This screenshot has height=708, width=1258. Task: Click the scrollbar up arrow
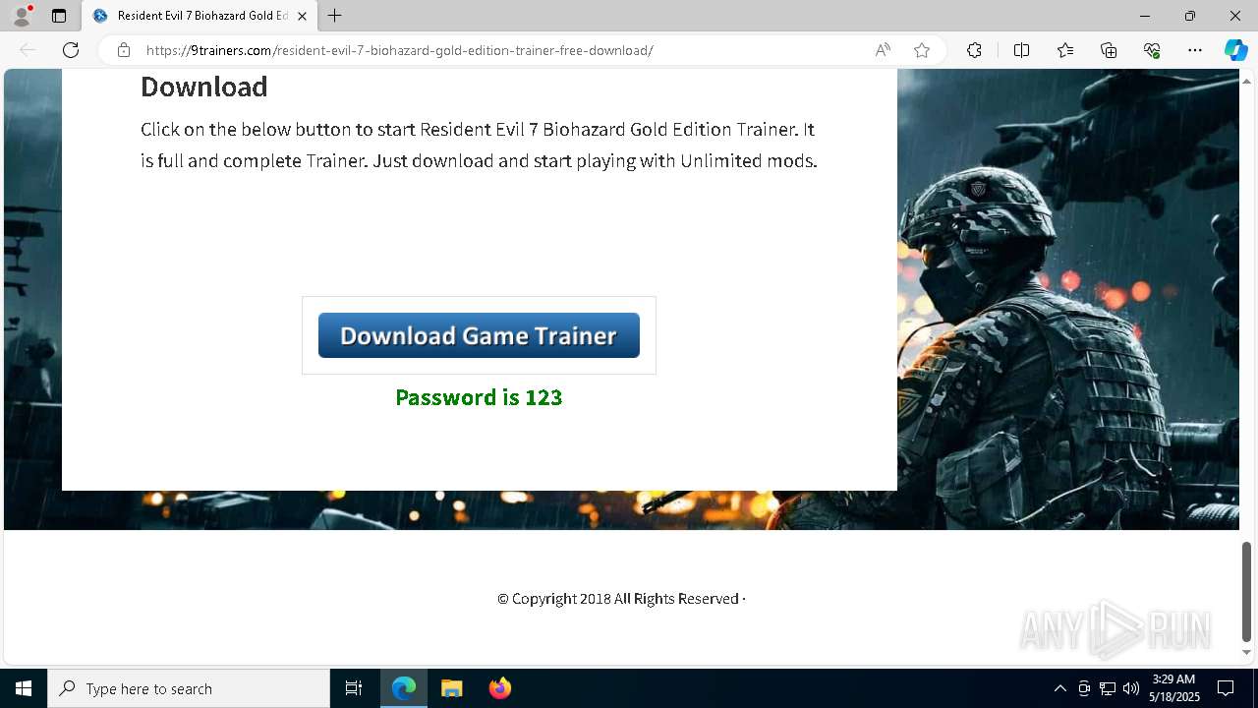(1247, 81)
